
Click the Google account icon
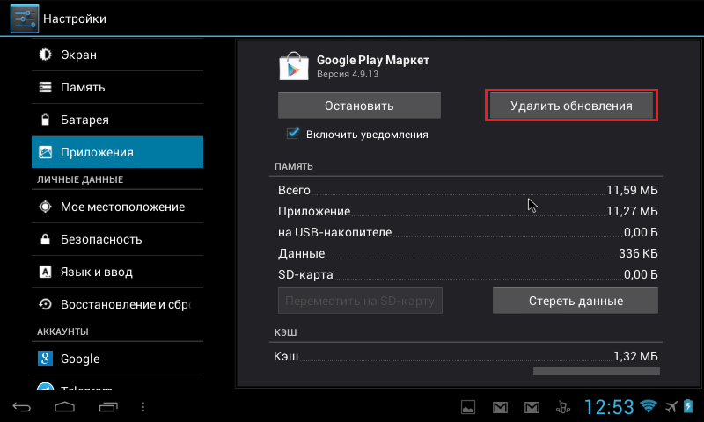click(45, 359)
